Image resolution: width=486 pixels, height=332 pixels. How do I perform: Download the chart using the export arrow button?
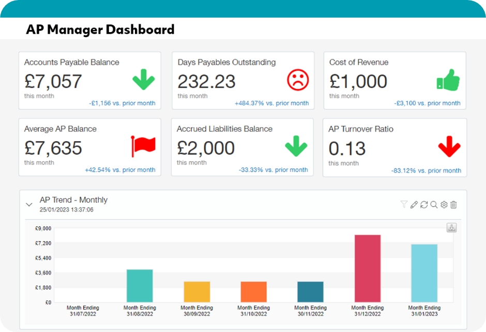point(451,228)
